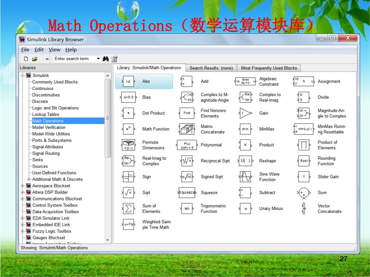This screenshot has height=277, width=370.
Task: Click the Libraries scrollbar down arrow
Action: tap(108, 240)
